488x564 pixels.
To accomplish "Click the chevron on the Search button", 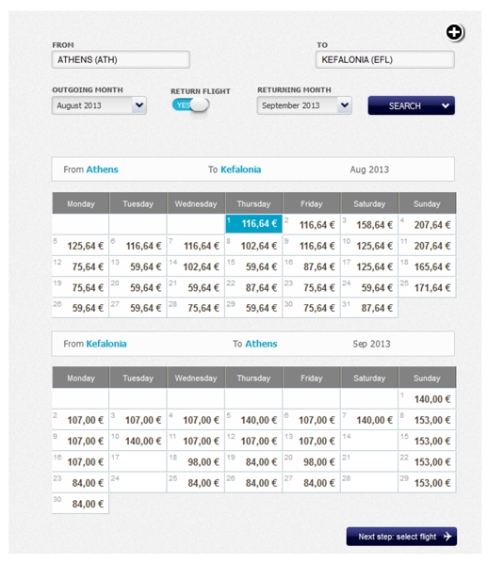I will [x=446, y=105].
